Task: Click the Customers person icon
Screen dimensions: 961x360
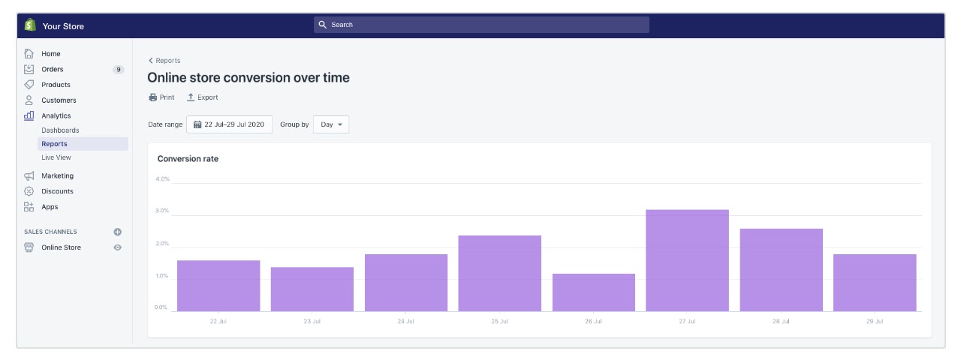Action: coord(29,100)
